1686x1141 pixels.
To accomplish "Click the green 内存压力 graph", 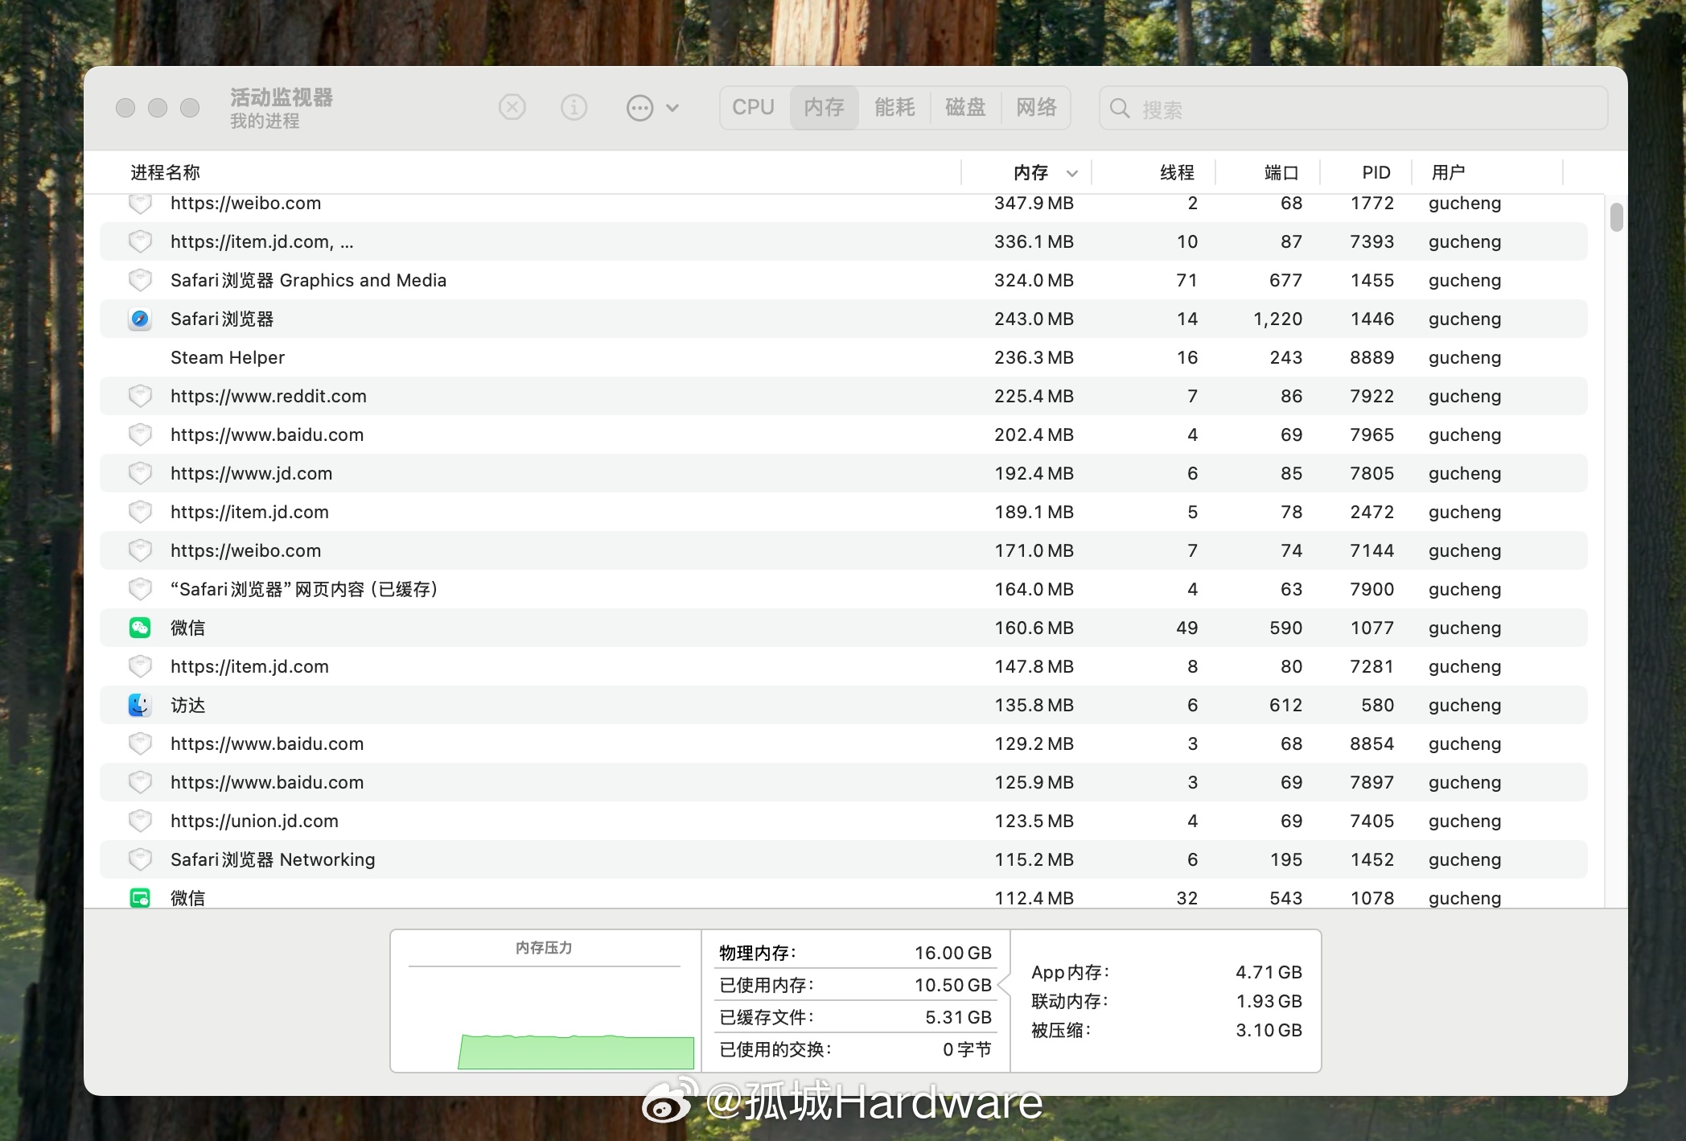I will (x=576, y=1052).
